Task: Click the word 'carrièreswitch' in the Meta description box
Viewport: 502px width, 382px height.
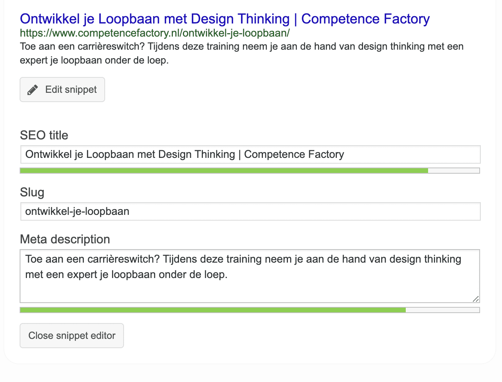Action: point(124,259)
